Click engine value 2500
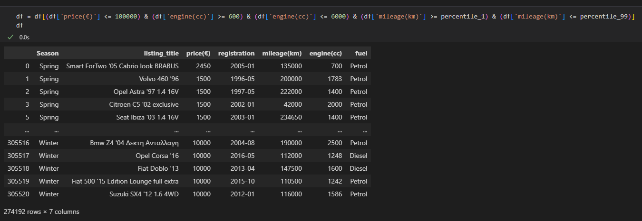The width and height of the screenshot is (642, 221). pos(335,143)
